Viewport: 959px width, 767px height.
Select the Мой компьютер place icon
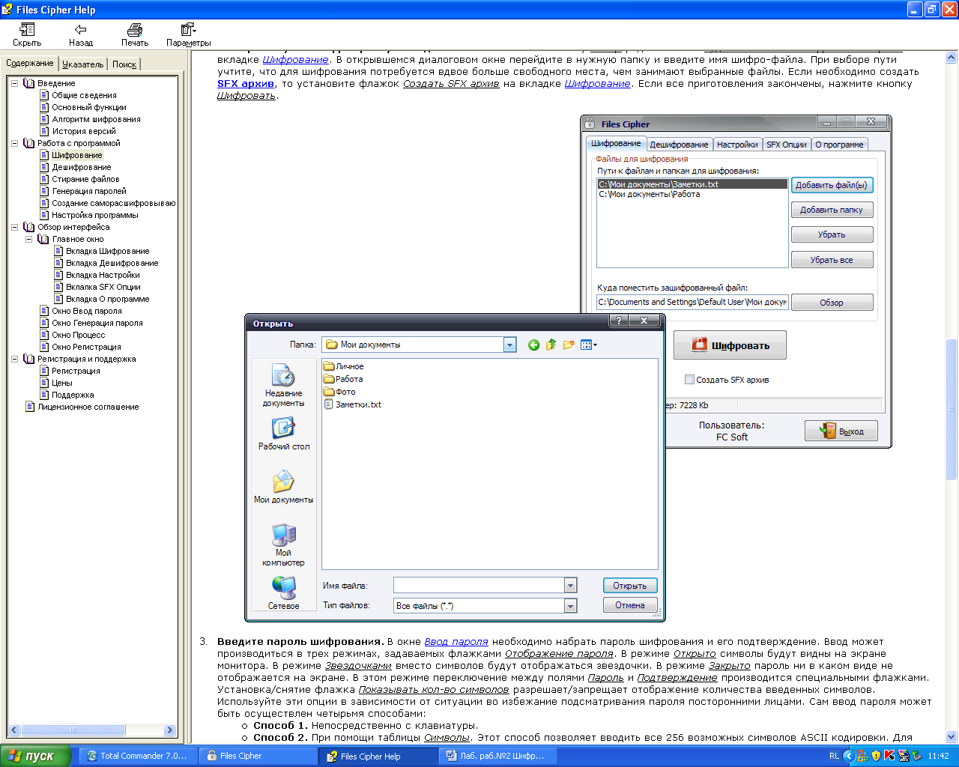(x=283, y=545)
